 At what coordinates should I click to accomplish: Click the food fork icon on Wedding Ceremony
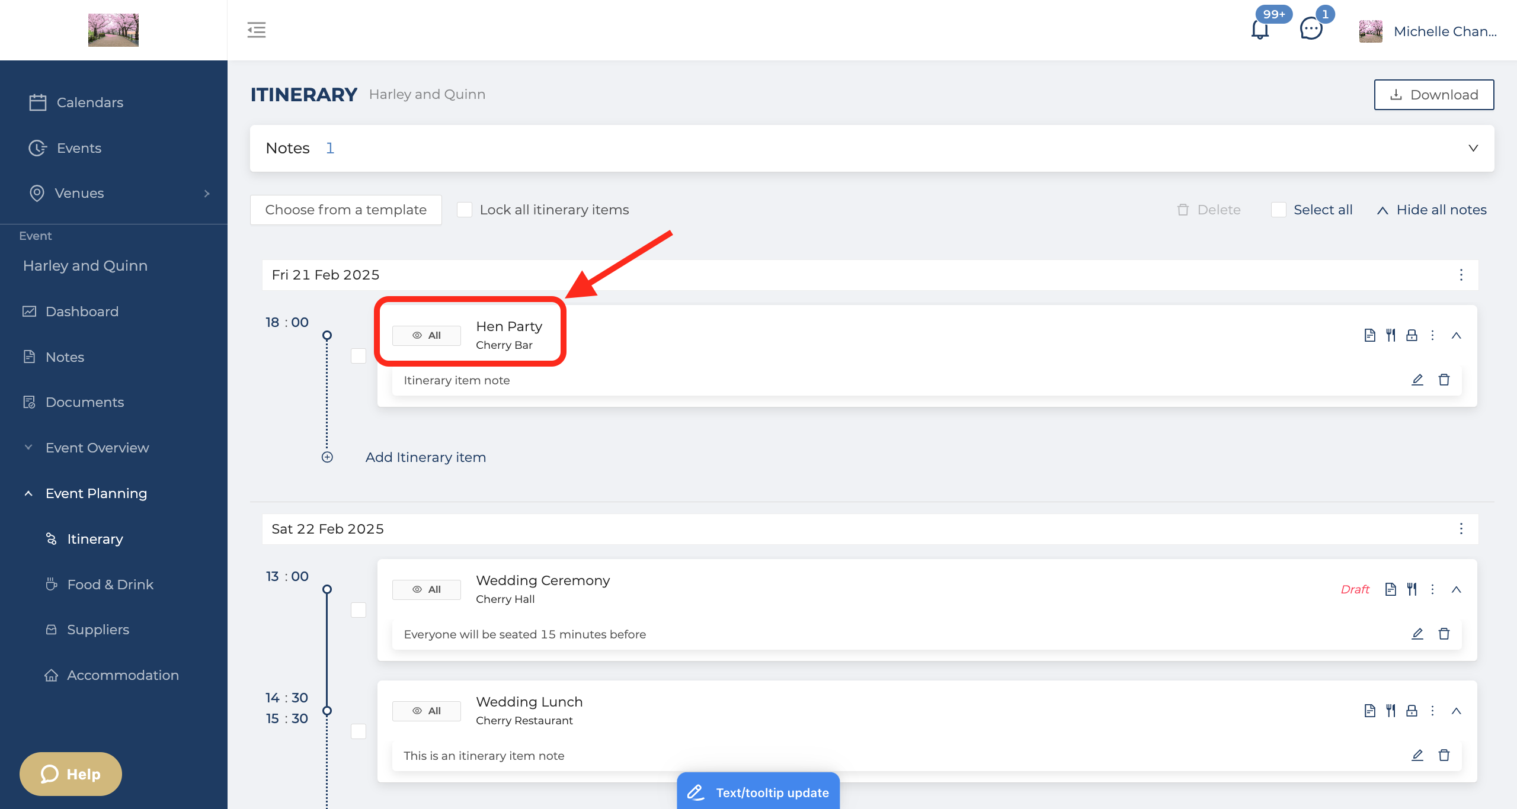click(x=1412, y=589)
